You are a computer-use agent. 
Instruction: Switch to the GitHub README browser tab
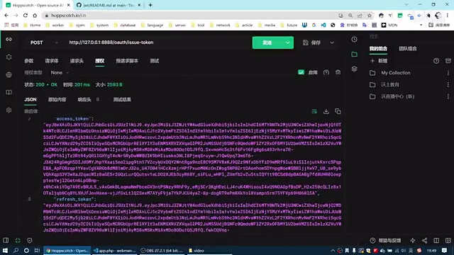[x=108, y=5]
